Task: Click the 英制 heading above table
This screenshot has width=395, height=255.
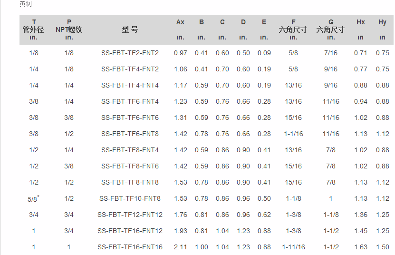Action: (26, 4)
